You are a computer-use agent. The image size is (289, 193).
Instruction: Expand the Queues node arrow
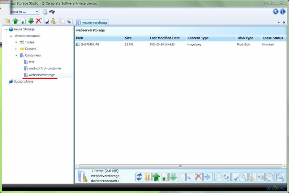(x=16, y=49)
